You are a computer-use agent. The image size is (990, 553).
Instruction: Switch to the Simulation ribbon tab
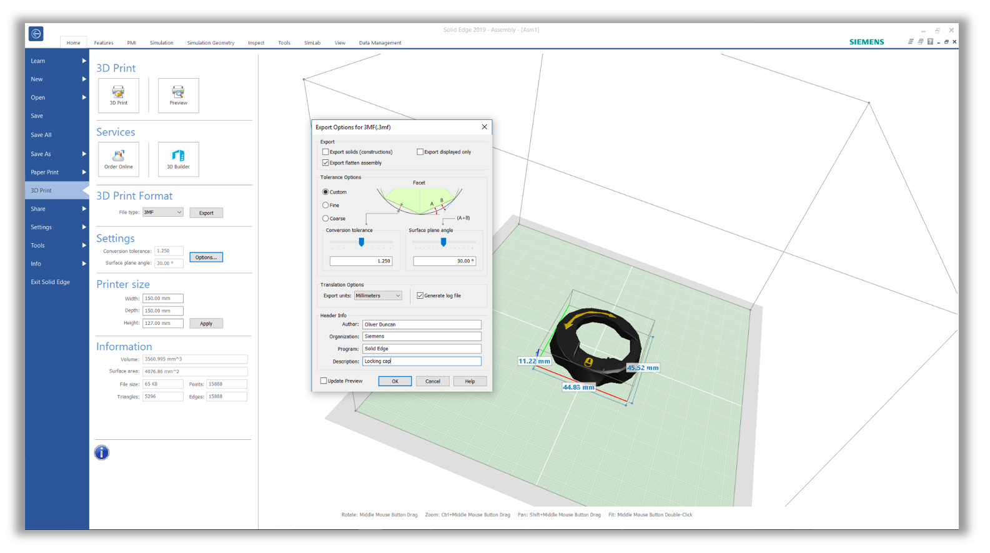click(x=161, y=43)
